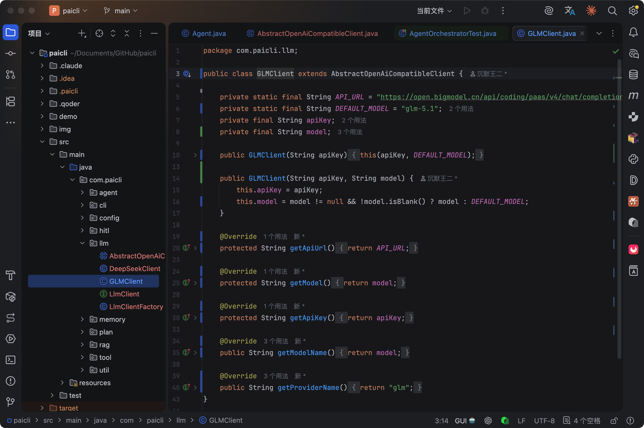The height and width of the screenshot is (428, 644).
Task: Open the Notifications bell panel
Action: click(633, 32)
